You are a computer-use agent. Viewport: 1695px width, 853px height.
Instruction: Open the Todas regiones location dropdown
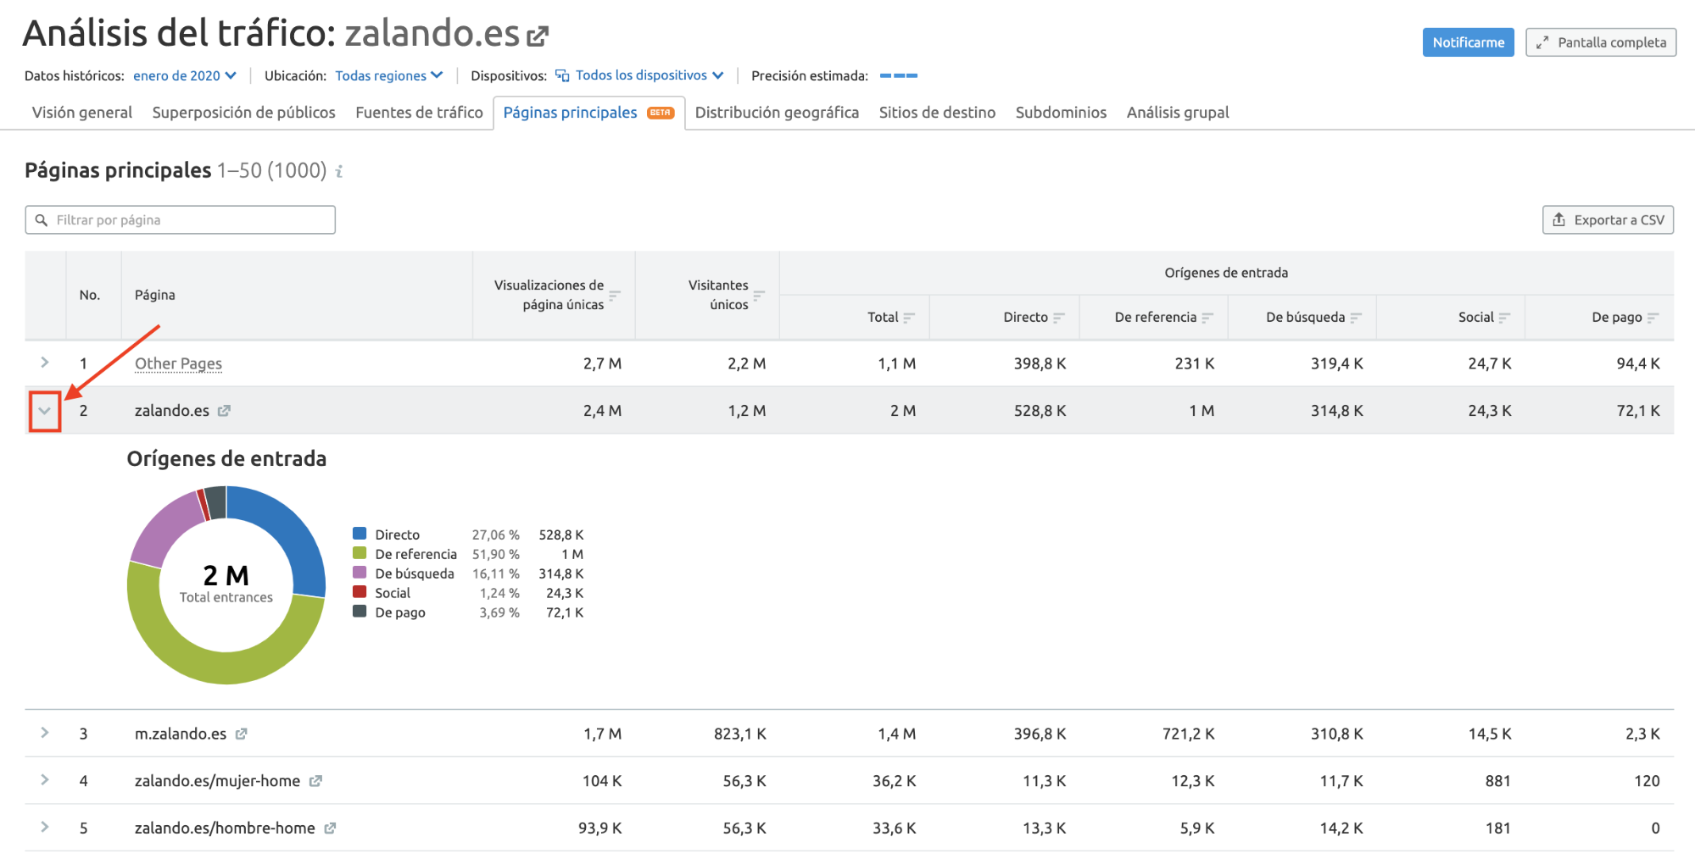point(389,75)
